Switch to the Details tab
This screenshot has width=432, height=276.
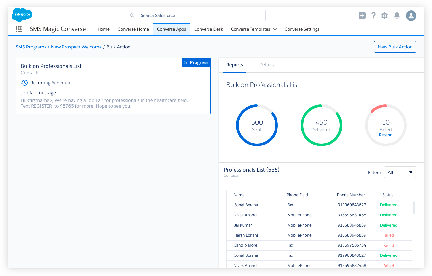[266, 65]
